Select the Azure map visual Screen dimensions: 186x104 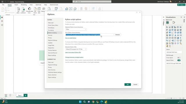pyautogui.click(x=175, y=35)
